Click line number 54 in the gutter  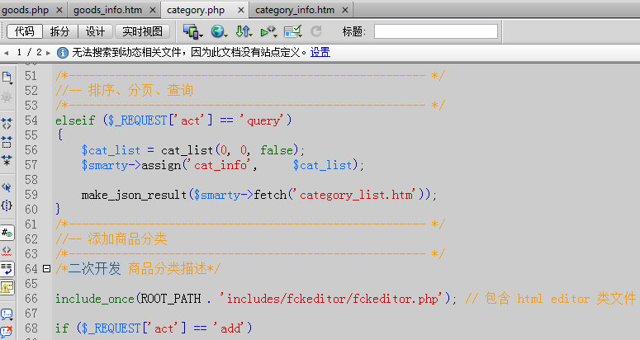point(31,120)
